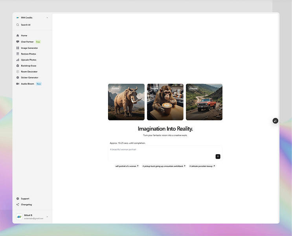
Task: Click 'Turn your fantastic vision' subtitle text
Action: click(x=165, y=135)
